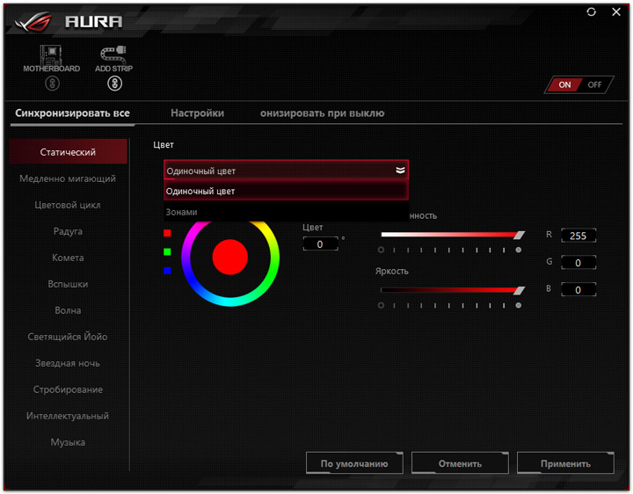The height and width of the screenshot is (494, 633).
Task: Select the Звездная ночь effect
Action: [x=68, y=363]
